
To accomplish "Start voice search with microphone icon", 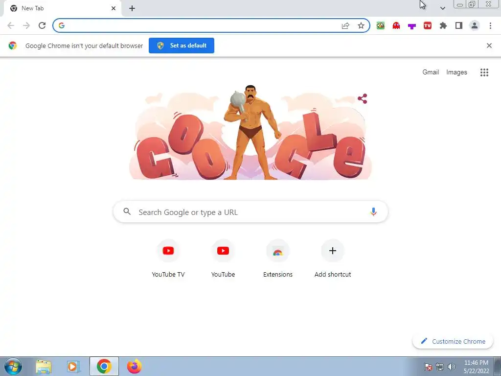I will pos(373,211).
